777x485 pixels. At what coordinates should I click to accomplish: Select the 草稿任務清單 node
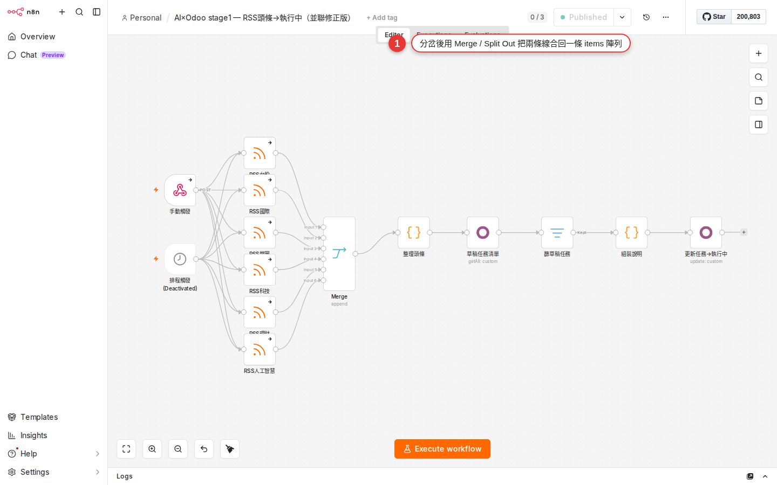coord(483,233)
